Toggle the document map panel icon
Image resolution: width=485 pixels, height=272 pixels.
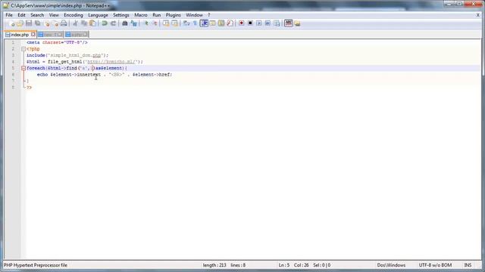coord(221,23)
